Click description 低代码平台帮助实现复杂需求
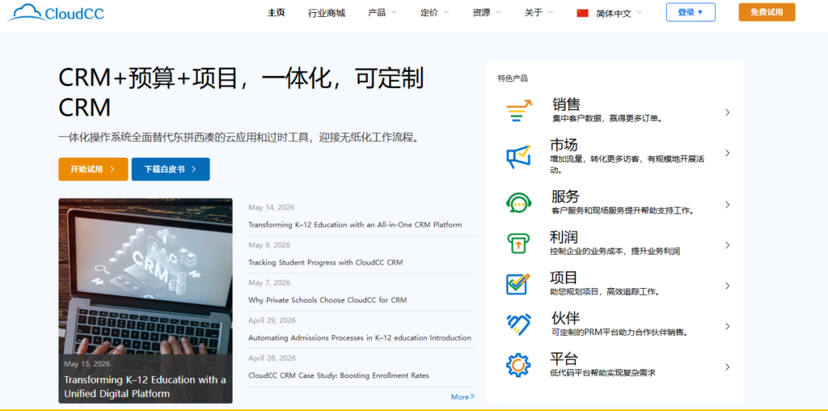 tap(602, 372)
